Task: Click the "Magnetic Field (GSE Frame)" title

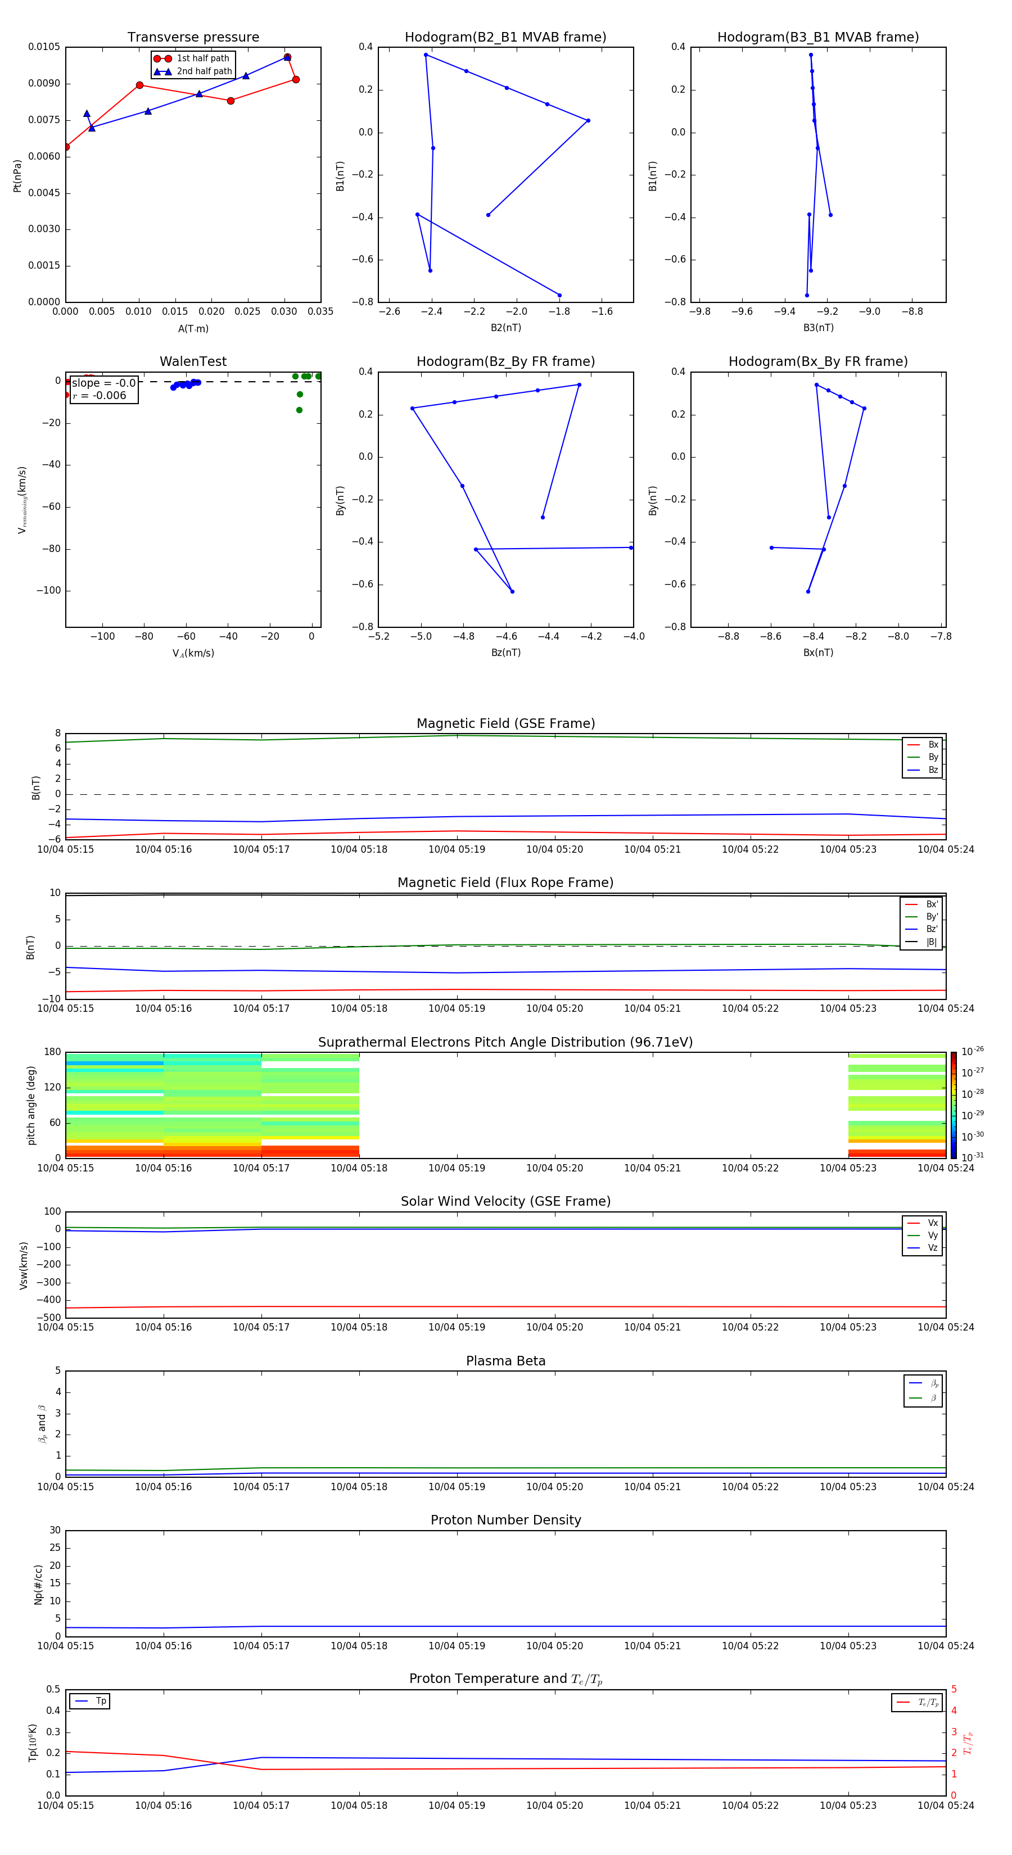Action: 505,723
